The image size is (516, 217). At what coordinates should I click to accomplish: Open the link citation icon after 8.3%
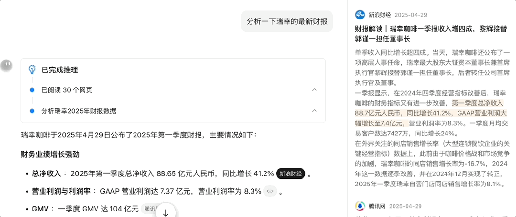[270, 191]
